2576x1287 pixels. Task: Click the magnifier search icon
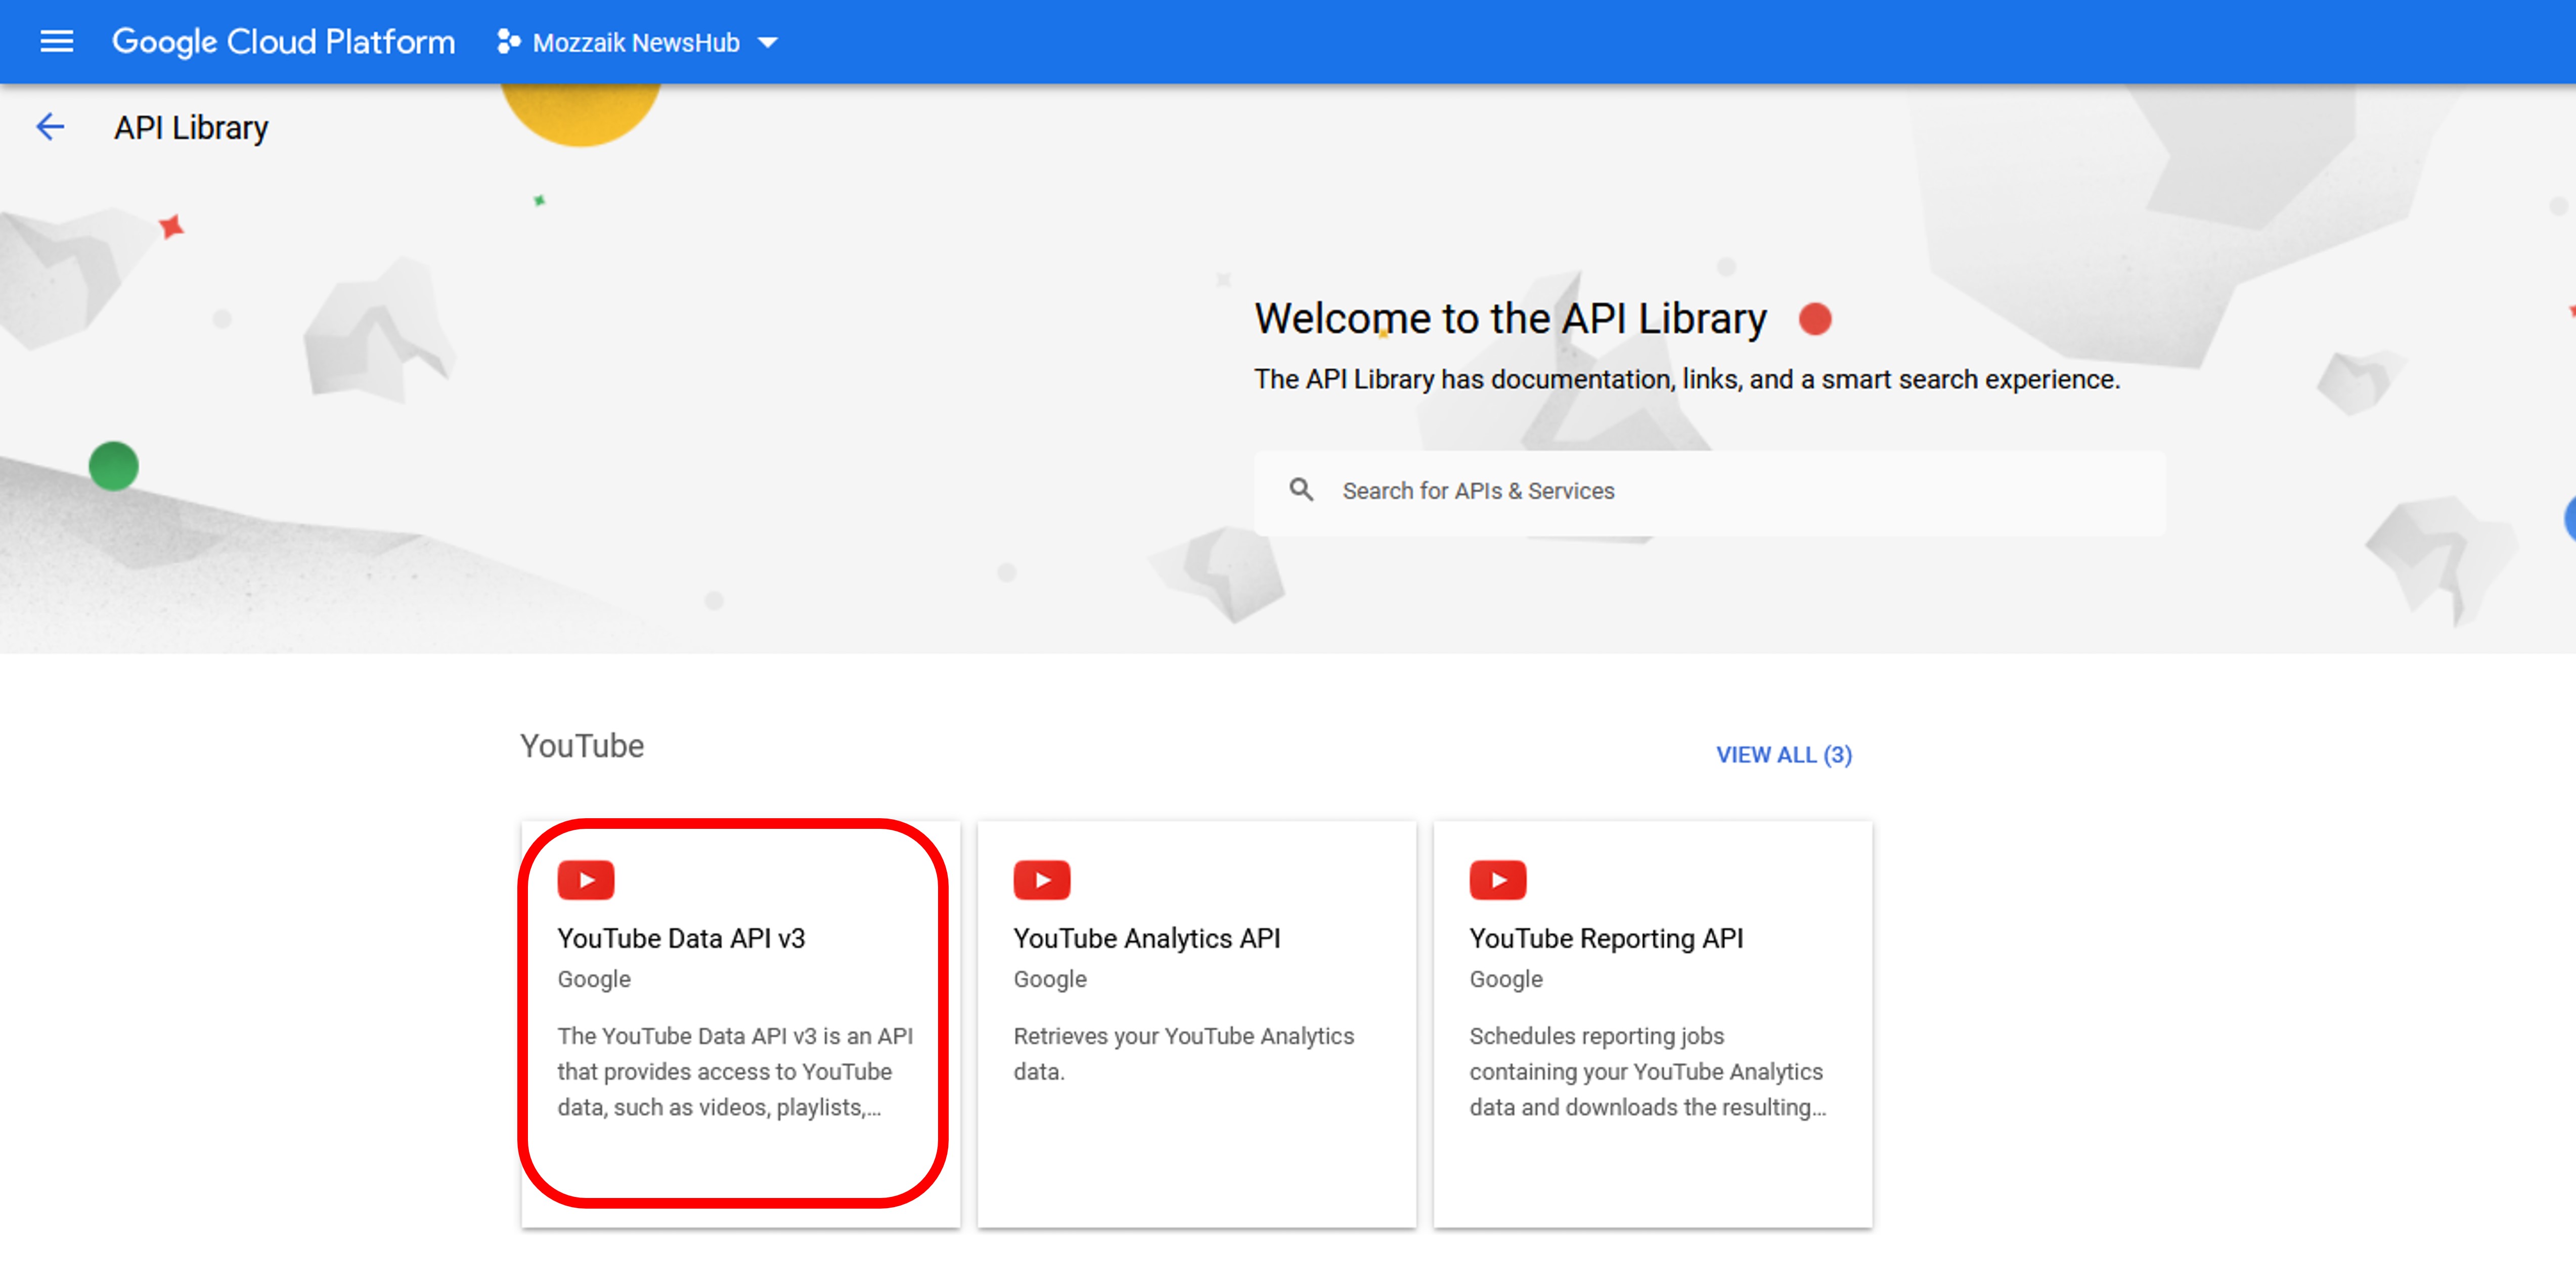point(1301,490)
